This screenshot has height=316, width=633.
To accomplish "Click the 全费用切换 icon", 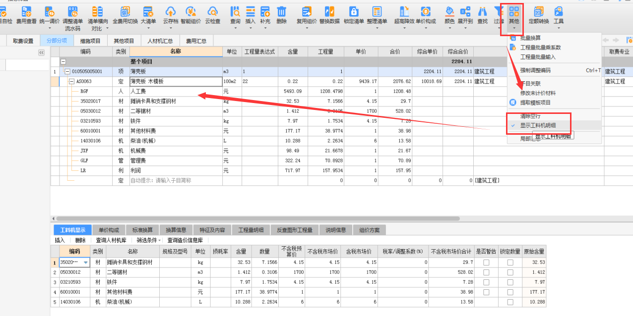I will tap(125, 11).
